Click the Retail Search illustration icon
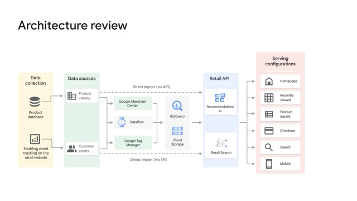 (x=221, y=143)
